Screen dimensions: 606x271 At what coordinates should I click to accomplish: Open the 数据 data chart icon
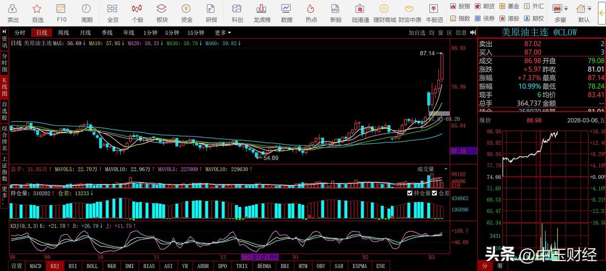click(286, 13)
